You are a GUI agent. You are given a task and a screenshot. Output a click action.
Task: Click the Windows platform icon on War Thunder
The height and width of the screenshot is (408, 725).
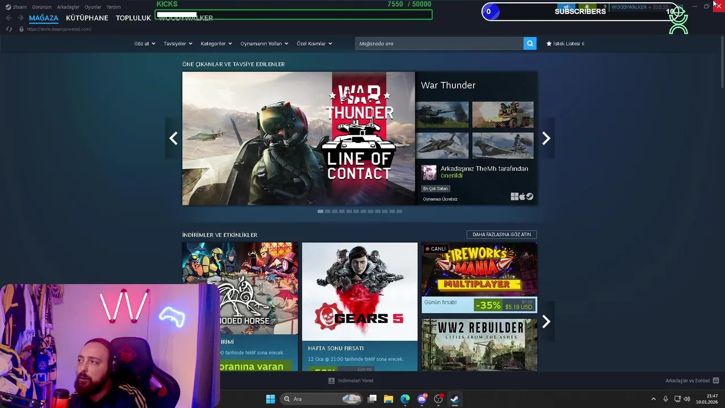[514, 197]
